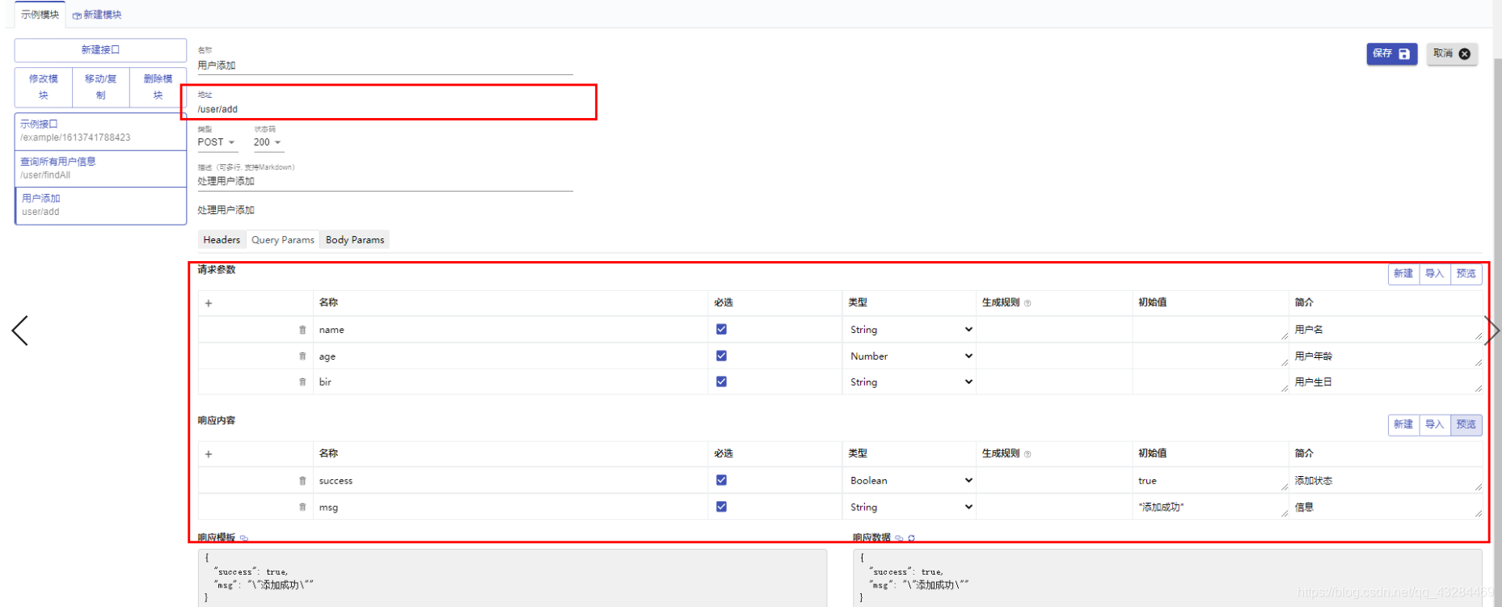Viewport: 1502px width, 607px height.
Task: Delete the bir parameter row
Action: [x=302, y=382]
